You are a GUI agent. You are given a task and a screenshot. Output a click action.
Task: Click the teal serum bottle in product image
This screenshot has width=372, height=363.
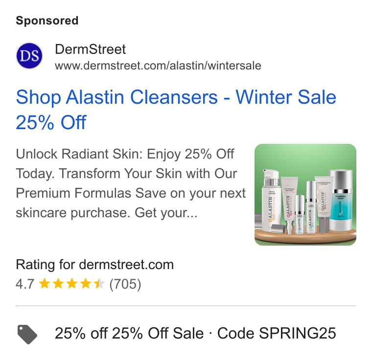tap(341, 201)
